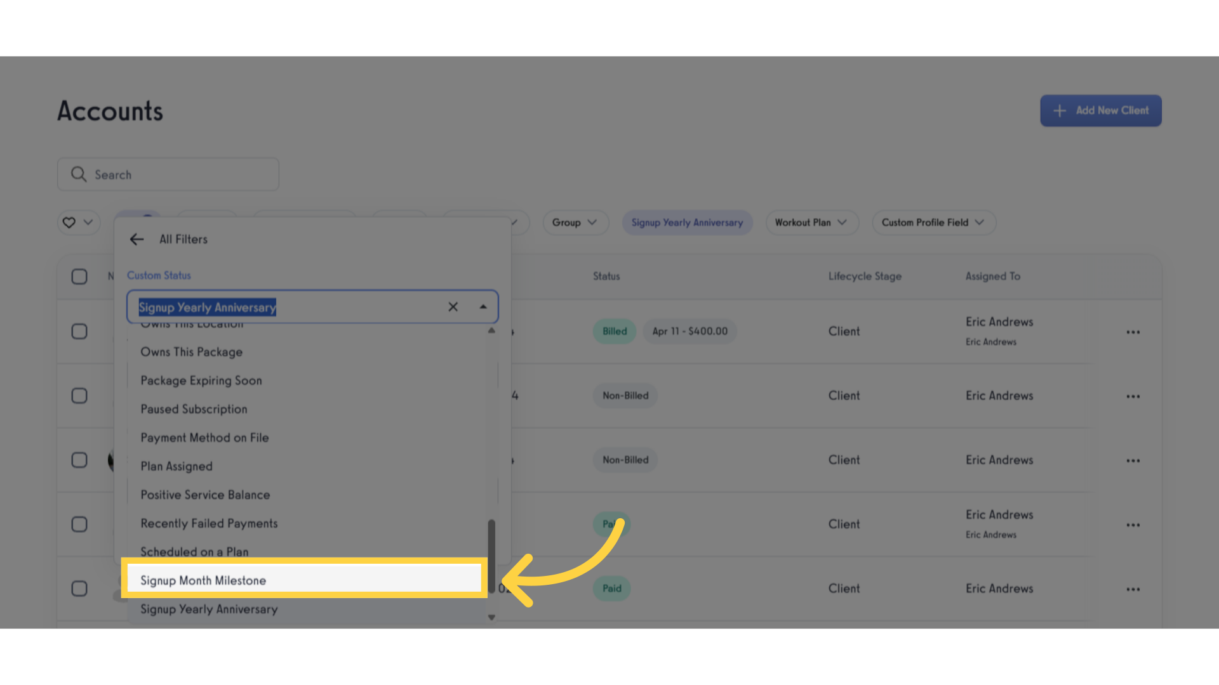Screen dimensions: 1219x685
Task: Click plus icon on Add New Client
Action: [1060, 110]
